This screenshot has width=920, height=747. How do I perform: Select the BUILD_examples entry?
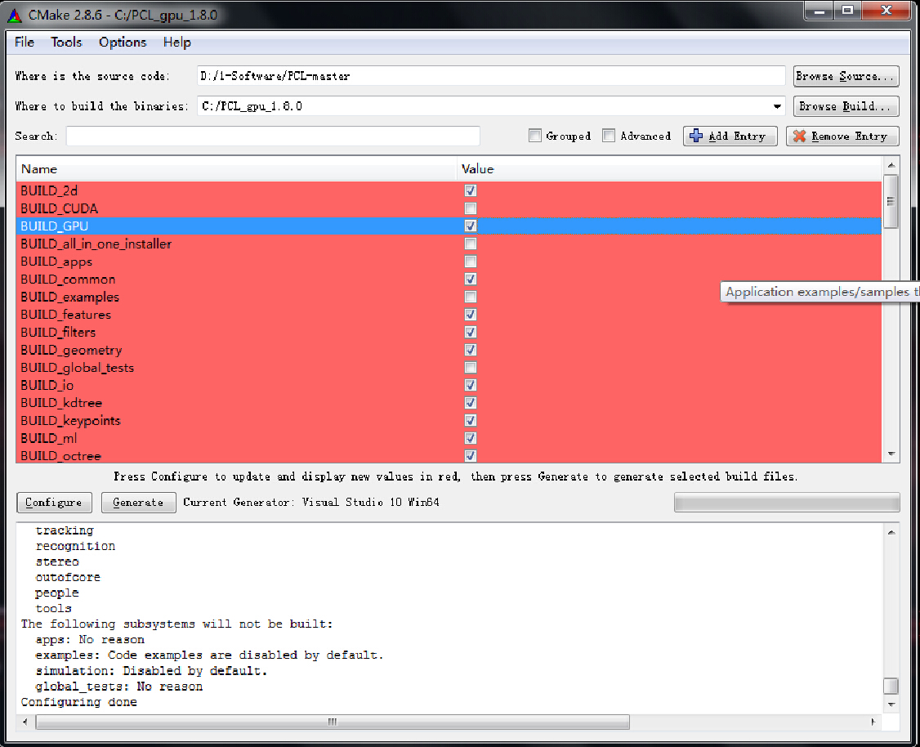[x=69, y=297]
